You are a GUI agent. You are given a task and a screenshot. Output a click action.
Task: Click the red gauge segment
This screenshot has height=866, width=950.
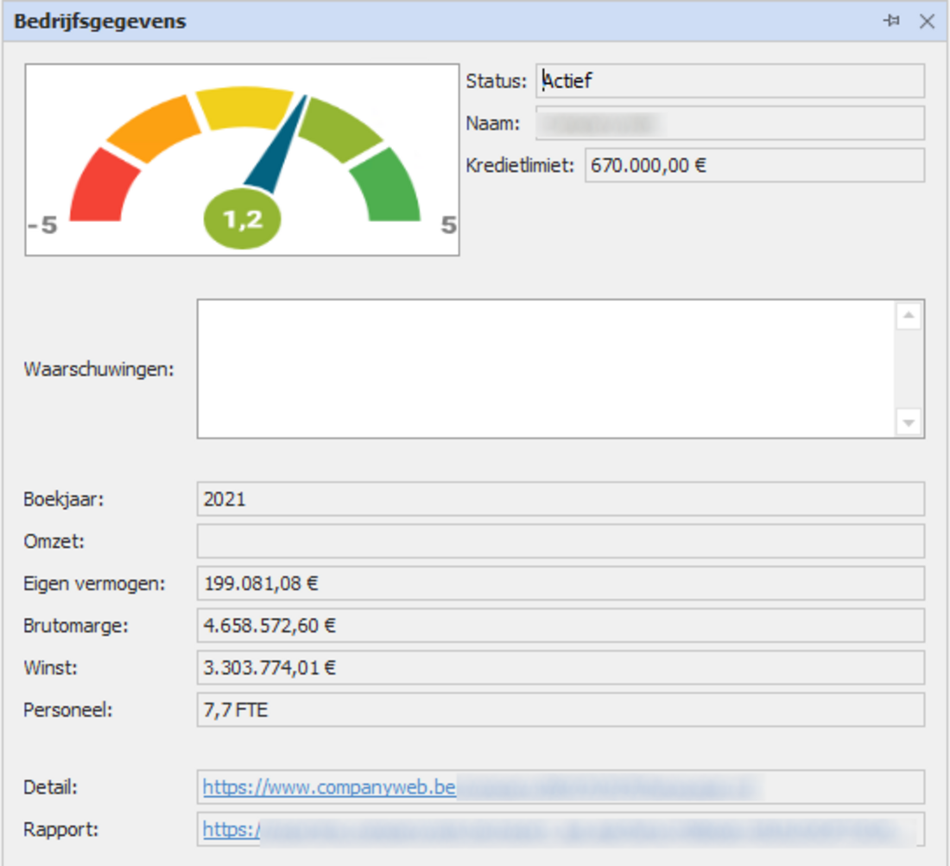coord(102,186)
